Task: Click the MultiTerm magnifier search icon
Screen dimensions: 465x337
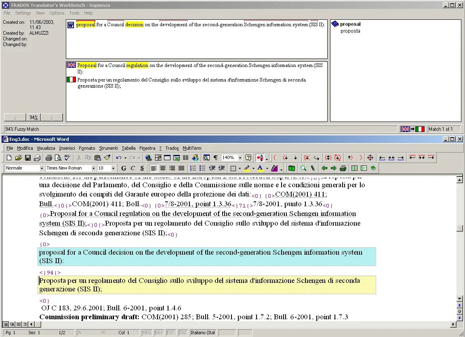Action: coord(303,168)
